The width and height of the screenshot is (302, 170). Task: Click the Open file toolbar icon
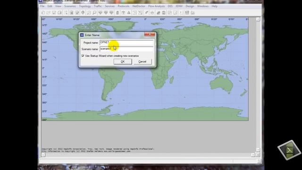(48, 13)
